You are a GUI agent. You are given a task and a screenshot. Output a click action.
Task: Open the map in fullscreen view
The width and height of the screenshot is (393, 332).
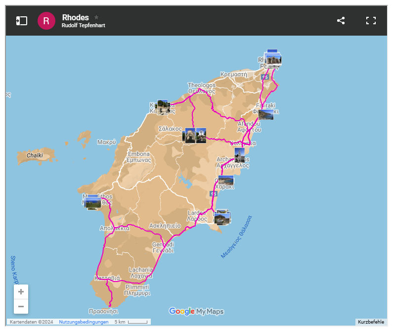[x=371, y=21]
